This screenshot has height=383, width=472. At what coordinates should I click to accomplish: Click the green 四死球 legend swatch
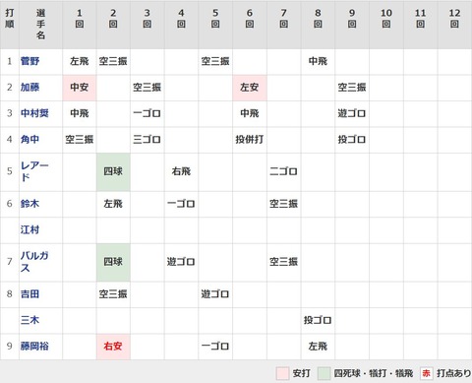[324, 373]
